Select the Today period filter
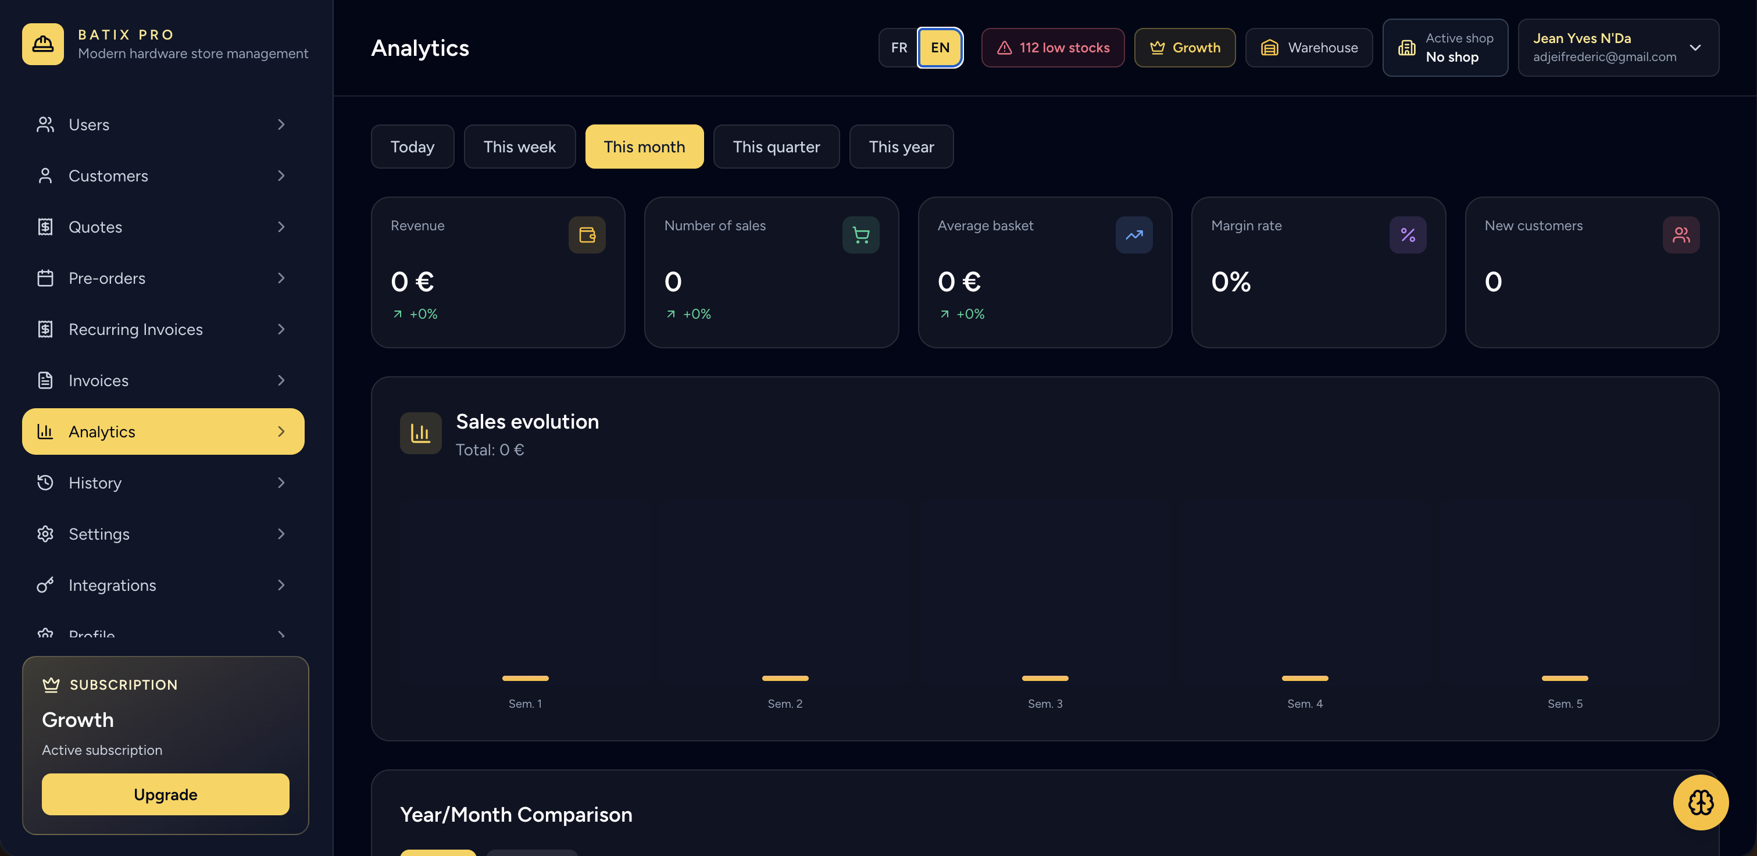The height and width of the screenshot is (856, 1757). point(413,146)
